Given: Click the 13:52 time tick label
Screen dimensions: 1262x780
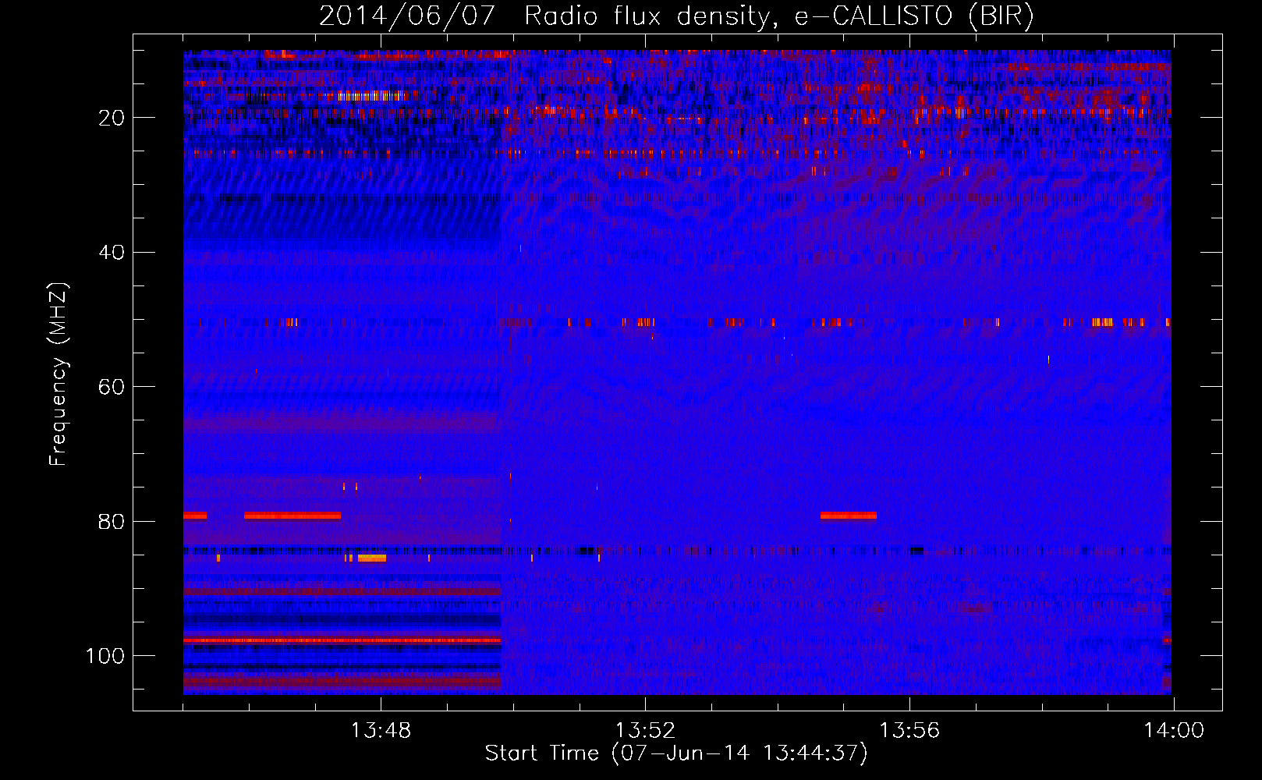Looking at the screenshot, I should coord(645,731).
